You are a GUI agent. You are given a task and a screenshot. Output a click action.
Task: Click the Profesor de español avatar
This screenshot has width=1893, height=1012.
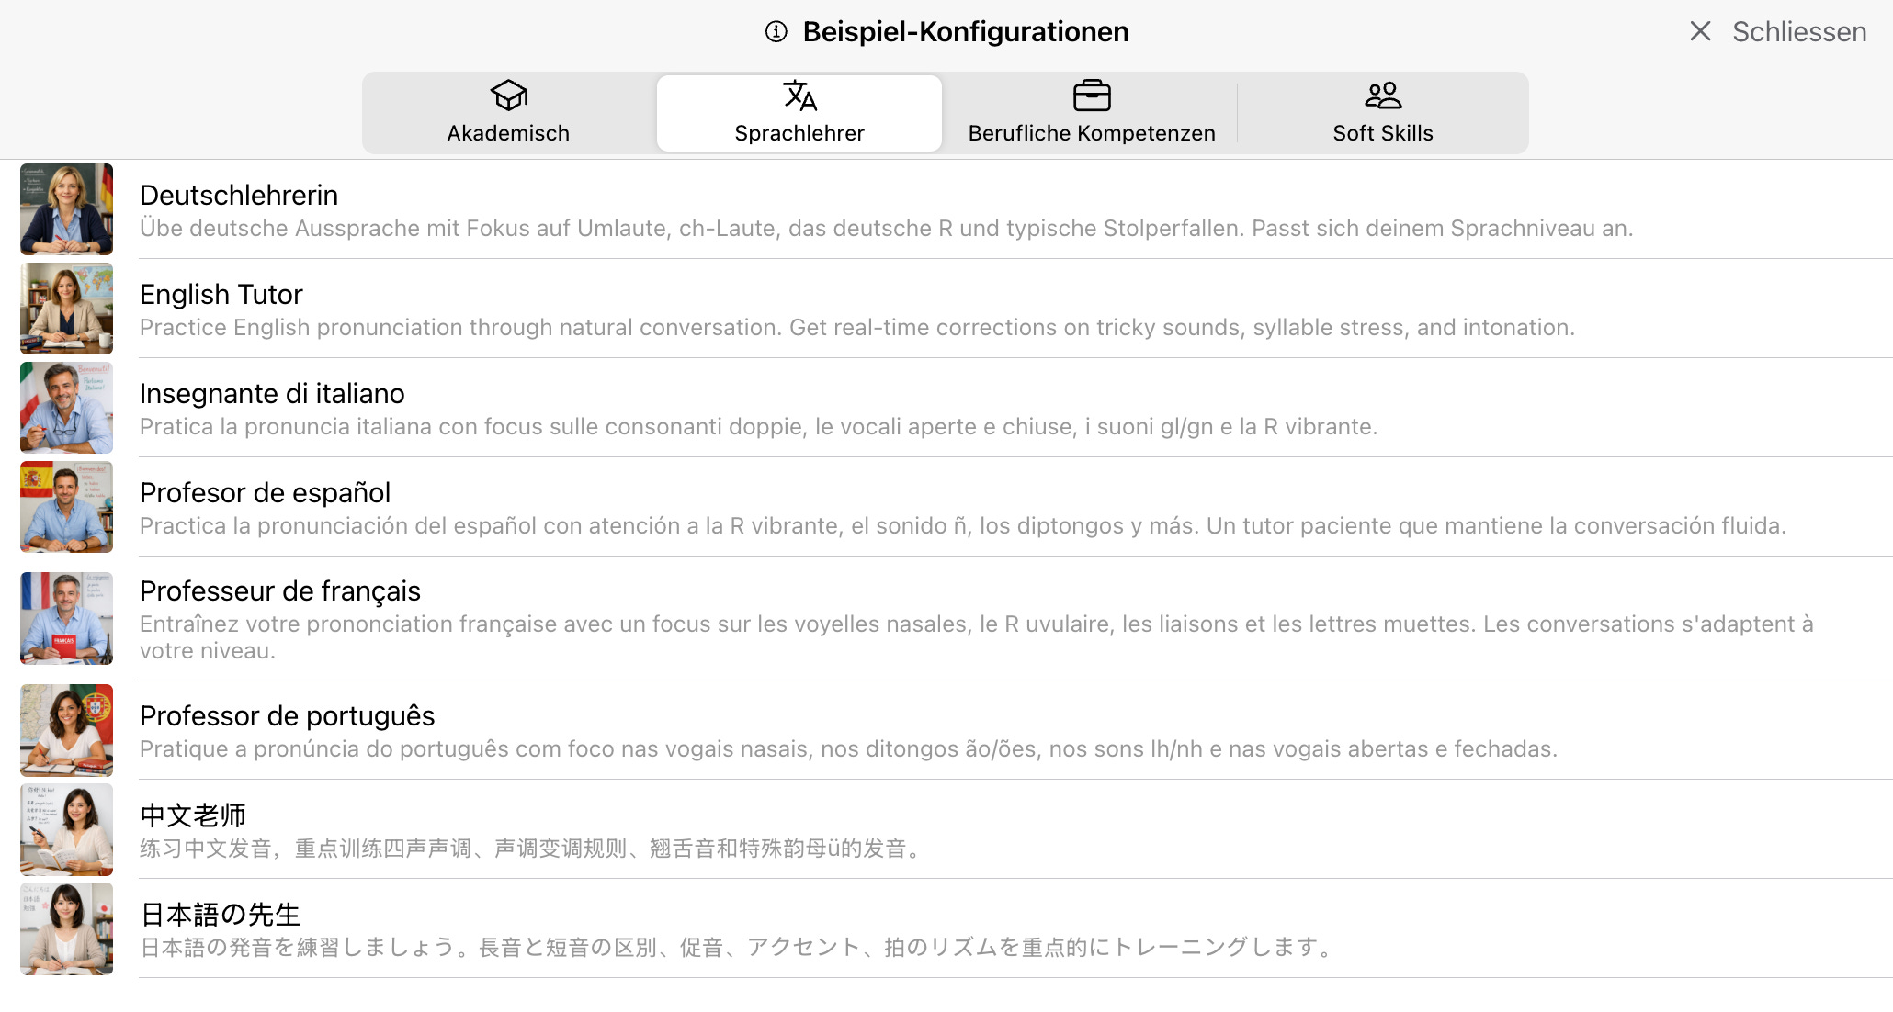pyautogui.click(x=67, y=507)
